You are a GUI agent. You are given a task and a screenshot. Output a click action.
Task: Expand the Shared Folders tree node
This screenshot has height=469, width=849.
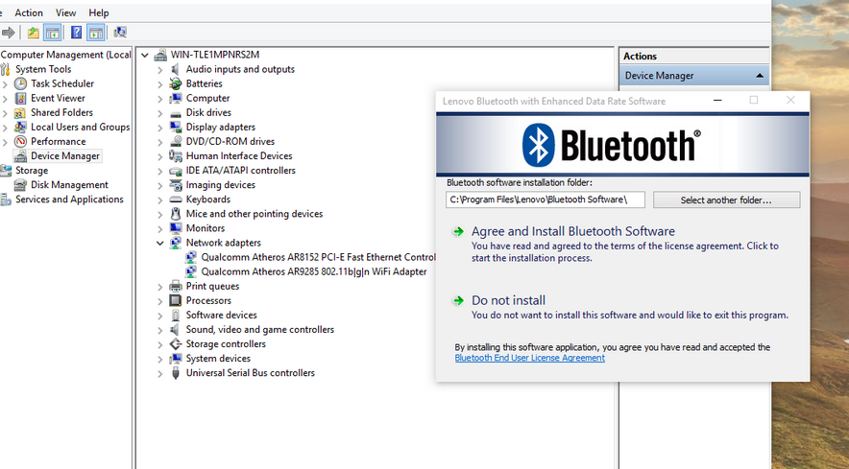click(6, 113)
